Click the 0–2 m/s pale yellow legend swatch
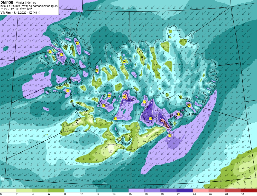This screenshot has height=196, width=257. (x=8, y=191)
